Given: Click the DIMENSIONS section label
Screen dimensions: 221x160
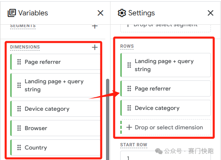Looking at the screenshot, I should [25, 47].
